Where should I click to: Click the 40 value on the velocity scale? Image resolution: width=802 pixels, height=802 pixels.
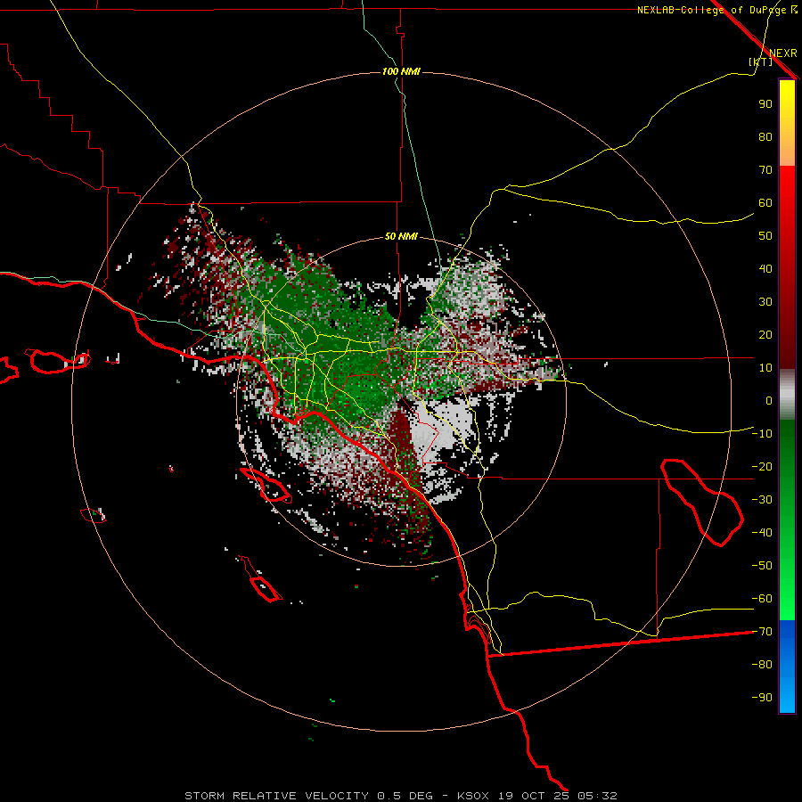point(765,269)
